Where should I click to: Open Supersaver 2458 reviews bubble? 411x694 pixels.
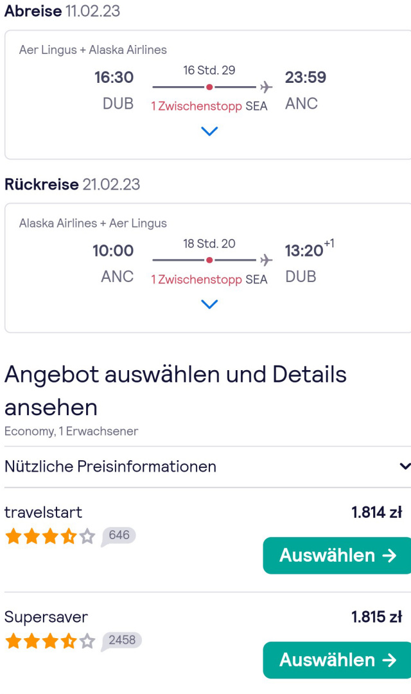[x=121, y=641]
